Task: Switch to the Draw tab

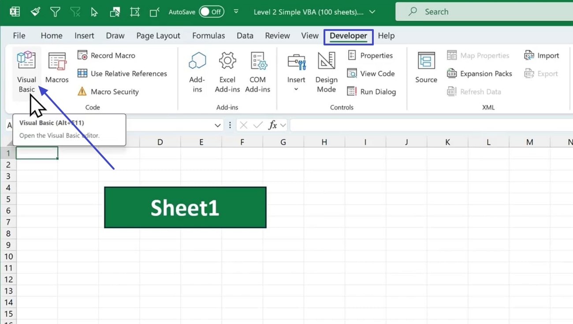Action: [115, 36]
